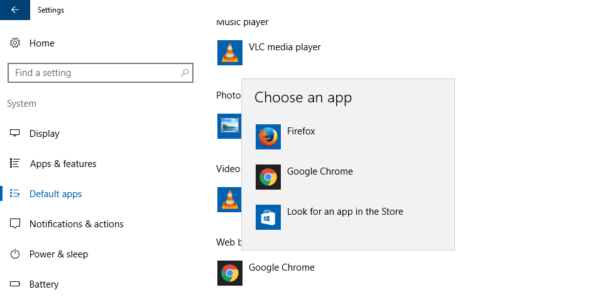Open the Display settings page
The height and width of the screenshot is (302, 605).
click(45, 134)
